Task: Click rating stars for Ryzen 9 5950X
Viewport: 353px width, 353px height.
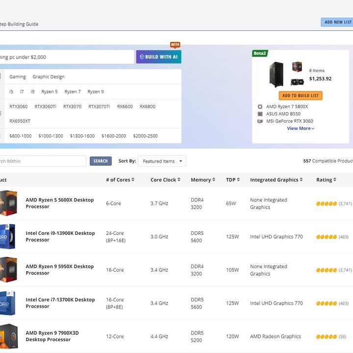Action: pyautogui.click(x=327, y=270)
